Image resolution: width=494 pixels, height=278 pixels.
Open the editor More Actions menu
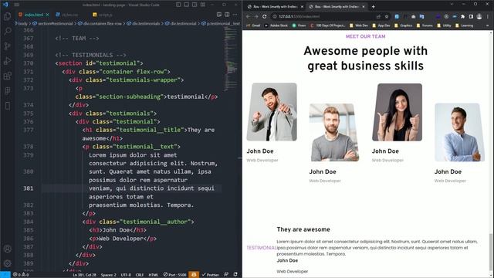pos(235,15)
